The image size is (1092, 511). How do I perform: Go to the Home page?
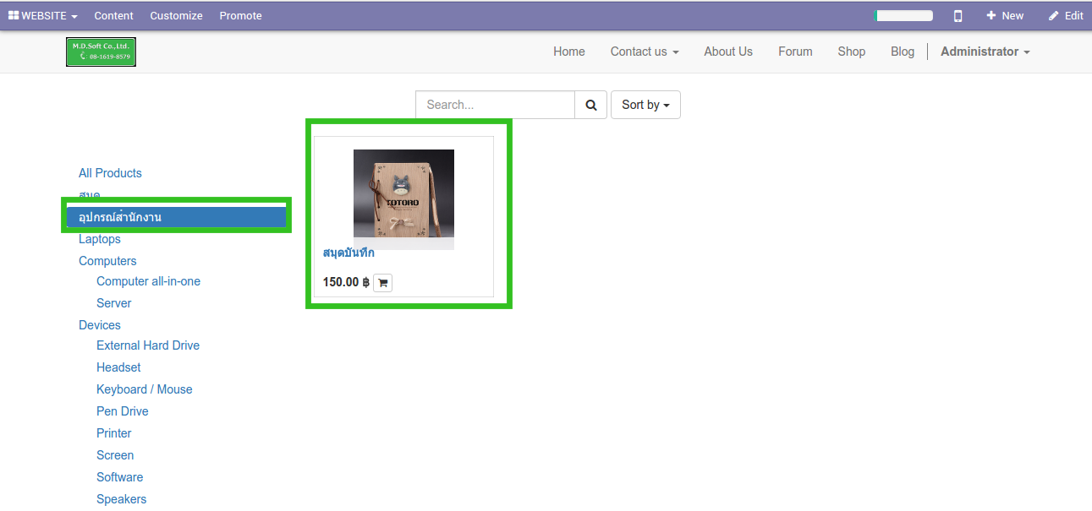pyautogui.click(x=569, y=52)
